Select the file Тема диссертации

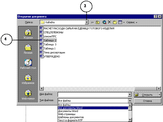[x=54, y=53]
